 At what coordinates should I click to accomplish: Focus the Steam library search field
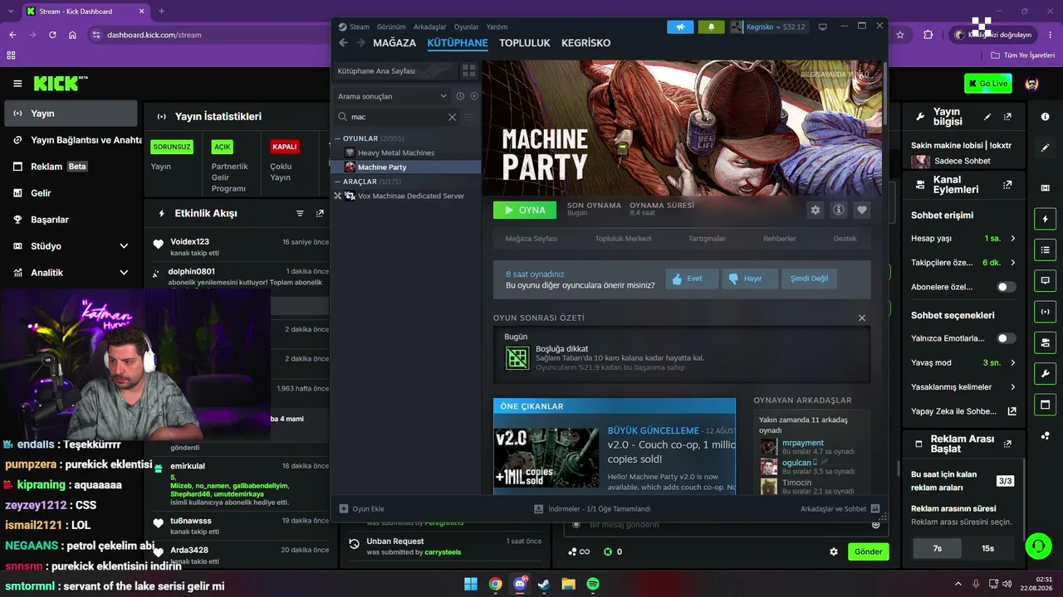[x=397, y=117]
